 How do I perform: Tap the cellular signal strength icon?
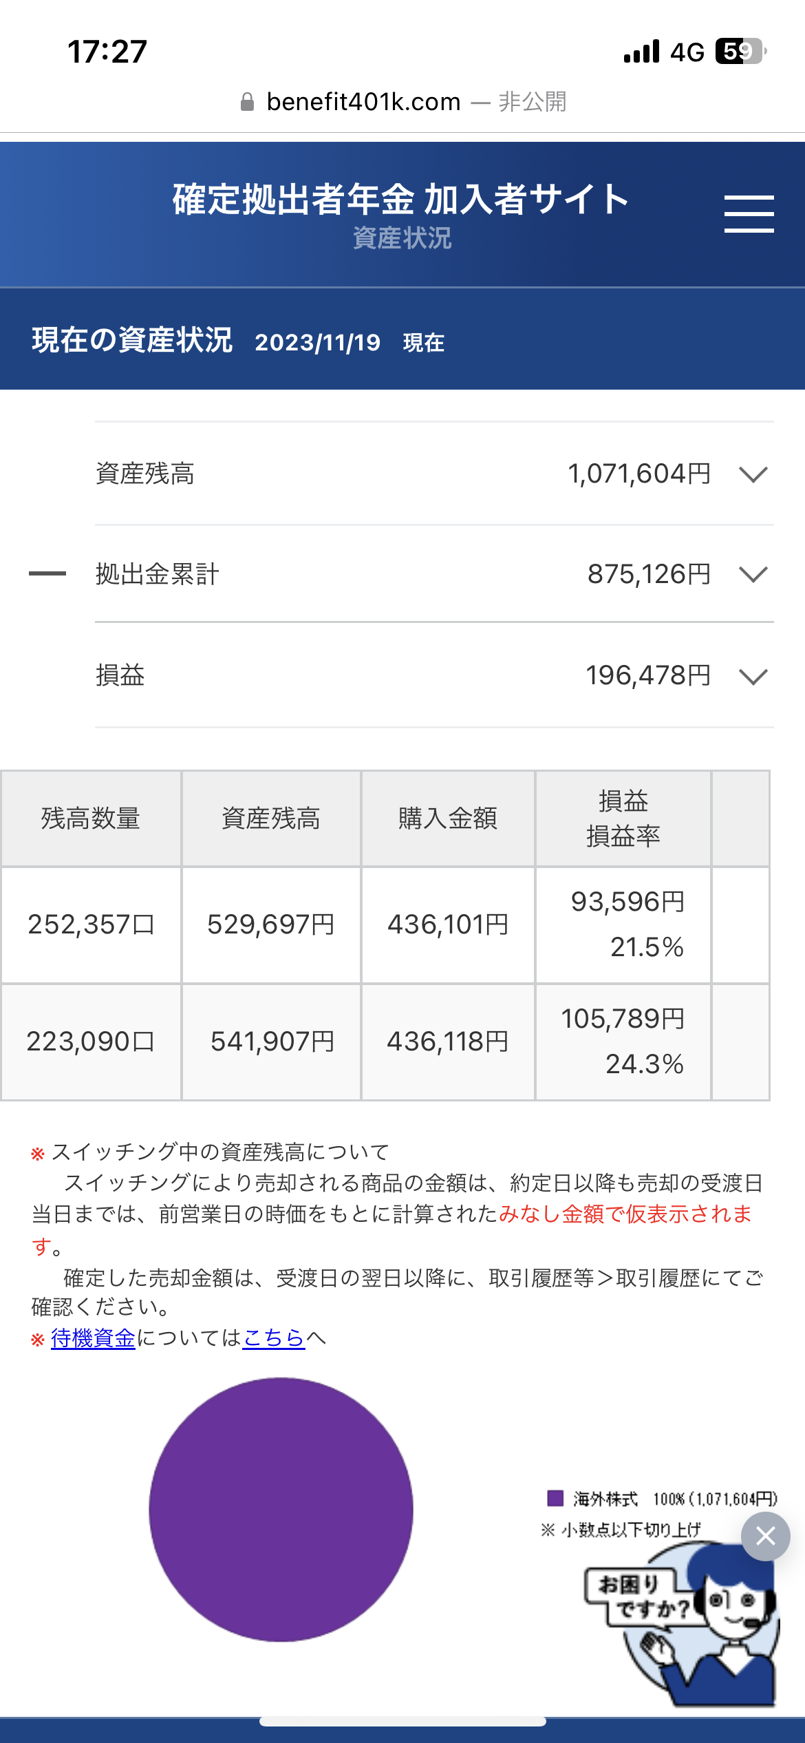tap(641, 52)
